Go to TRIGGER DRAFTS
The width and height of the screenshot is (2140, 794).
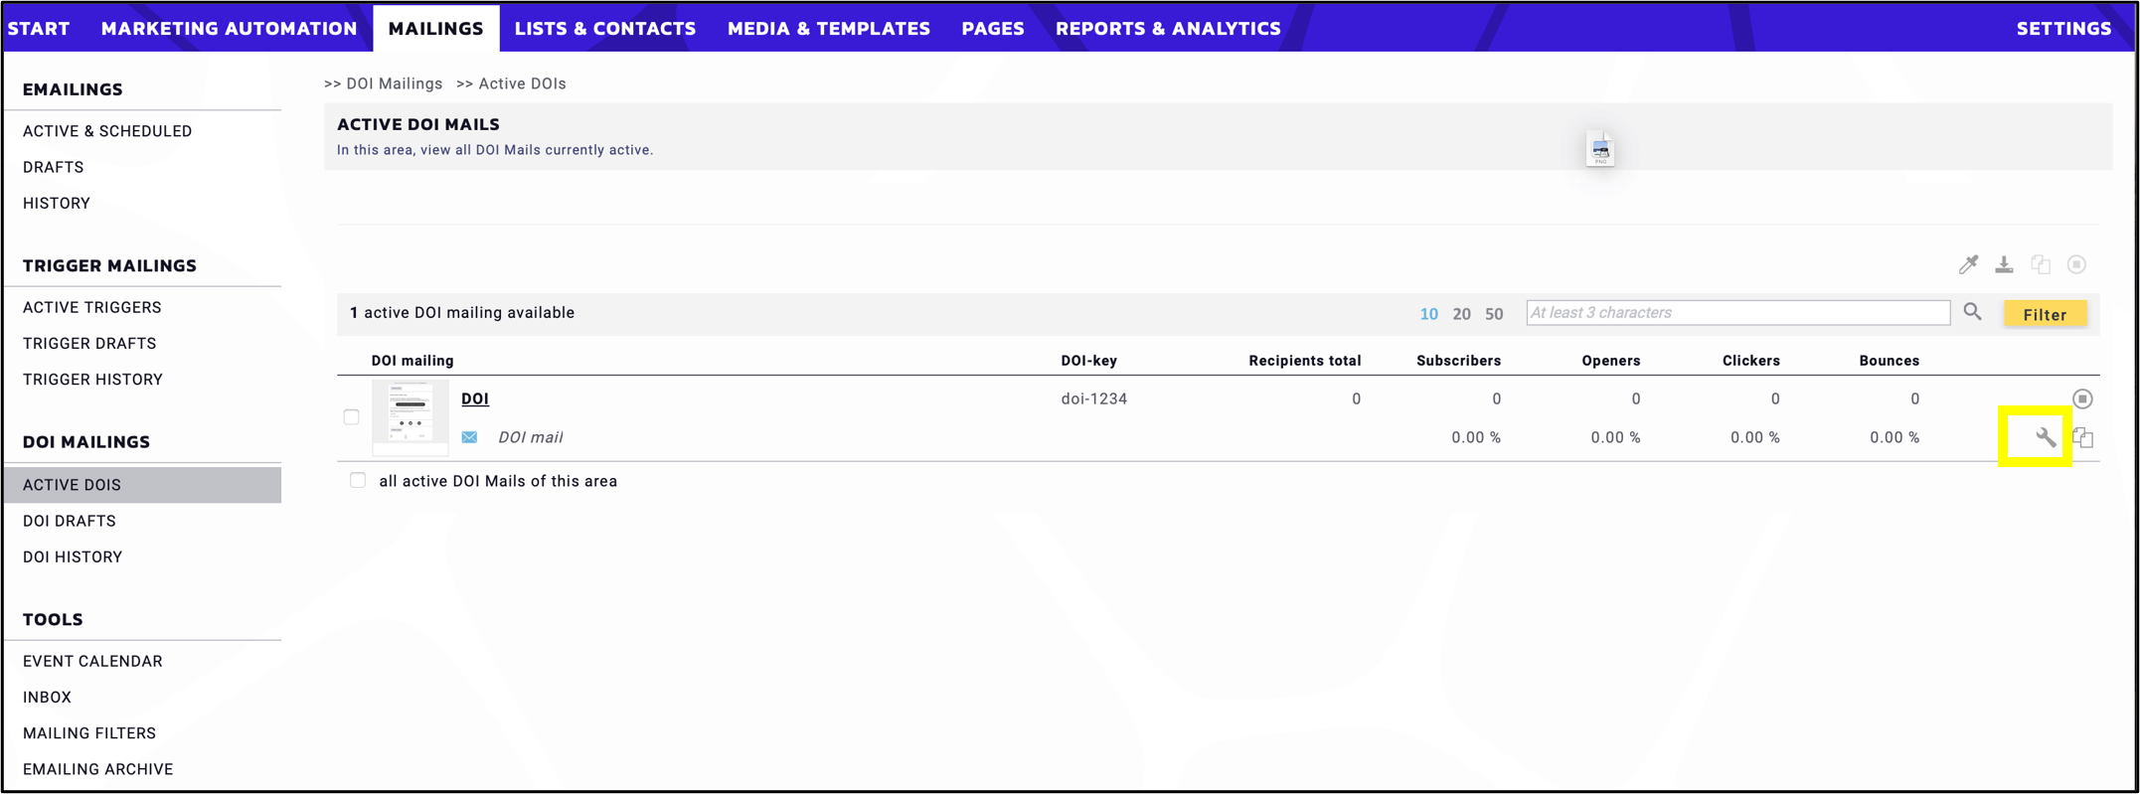click(x=89, y=343)
